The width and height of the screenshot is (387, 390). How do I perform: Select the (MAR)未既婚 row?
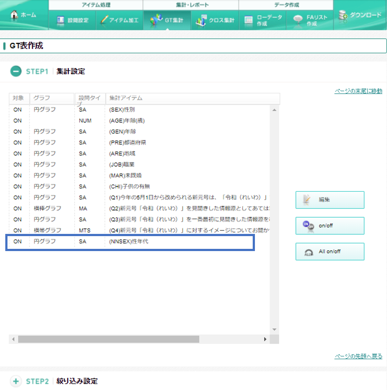(x=139, y=175)
